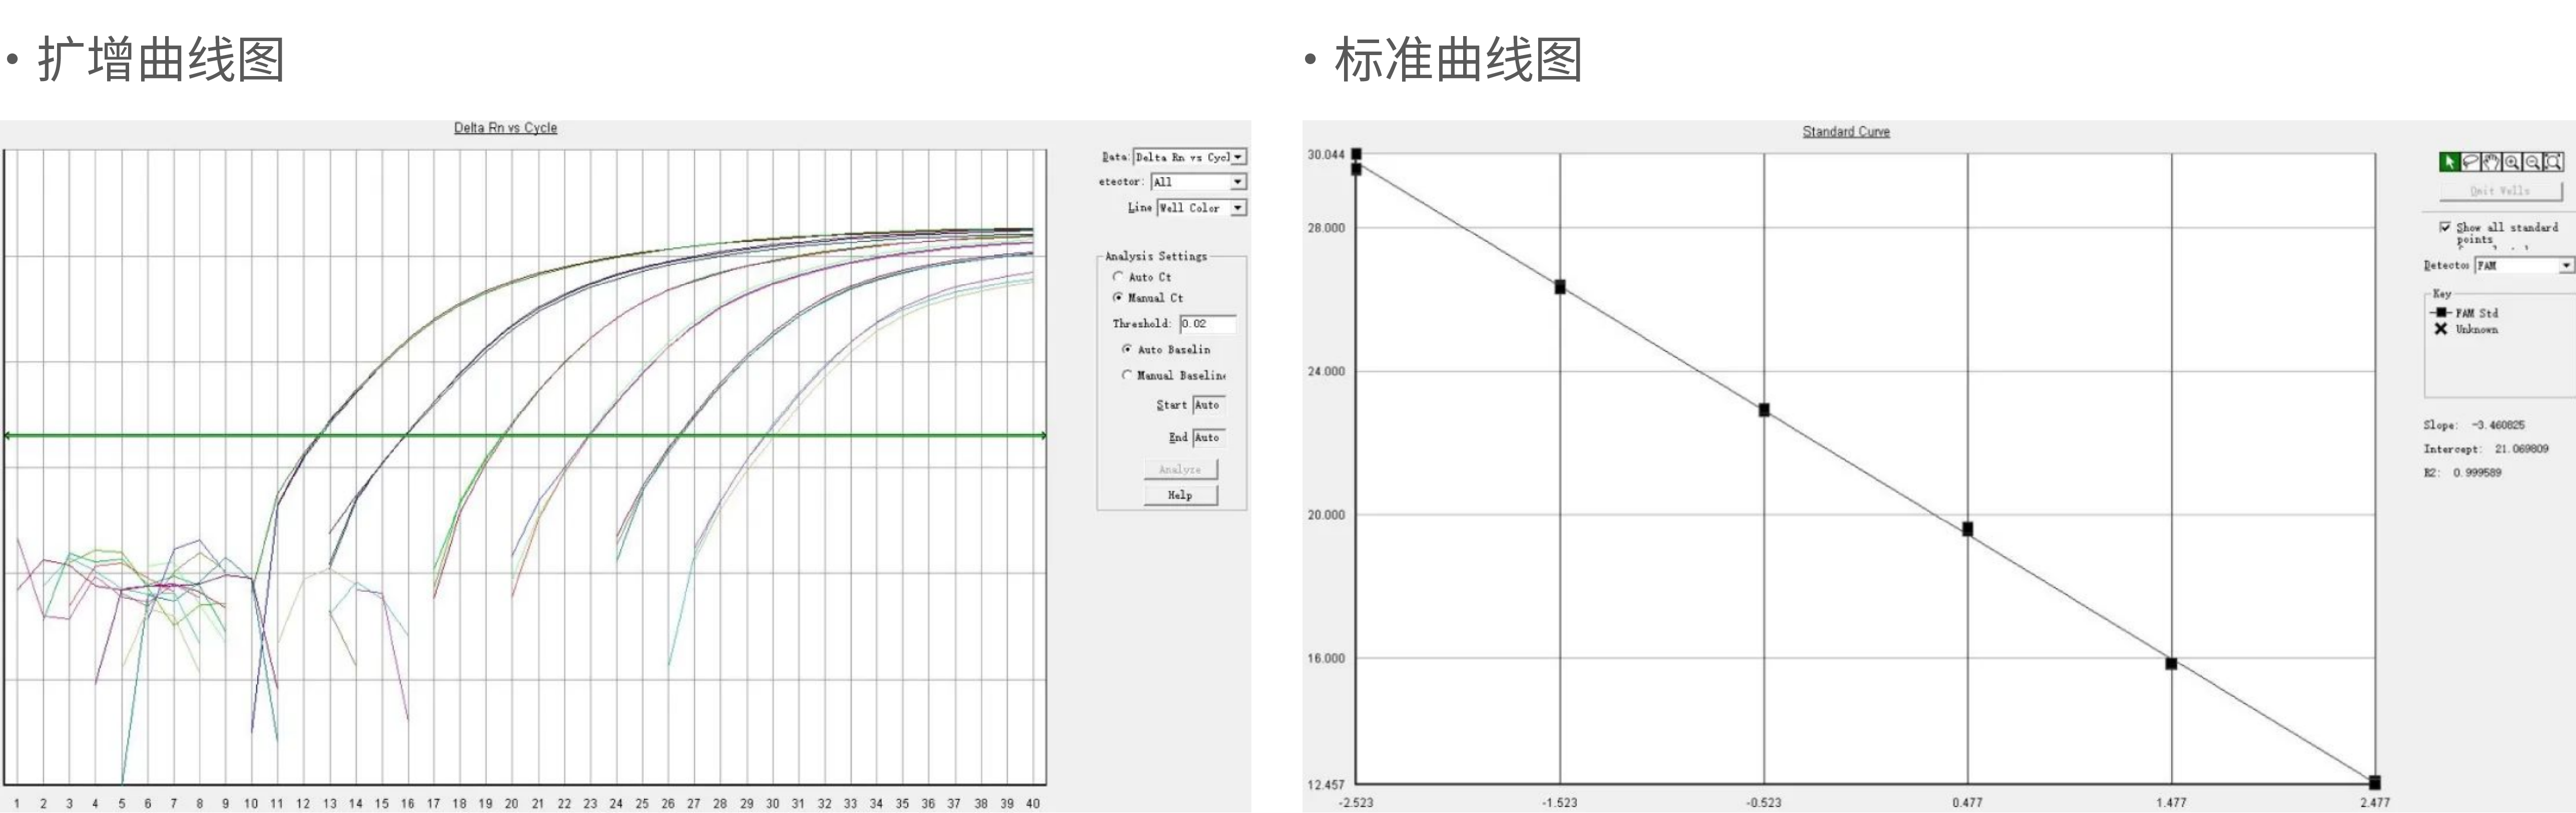The width and height of the screenshot is (2576, 813).
Task: Open the Detector dropdown set to All
Action: pyautogui.click(x=1238, y=182)
